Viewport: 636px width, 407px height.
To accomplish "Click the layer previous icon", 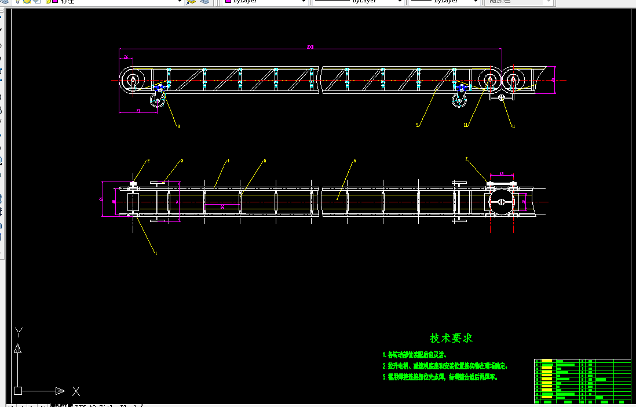I will (x=205, y=2).
